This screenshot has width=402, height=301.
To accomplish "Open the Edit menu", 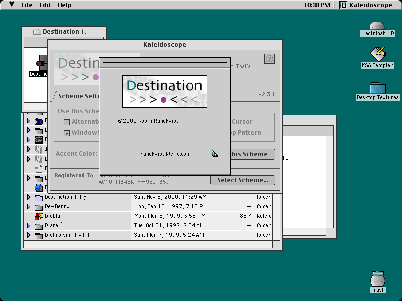I will click(x=45, y=5).
